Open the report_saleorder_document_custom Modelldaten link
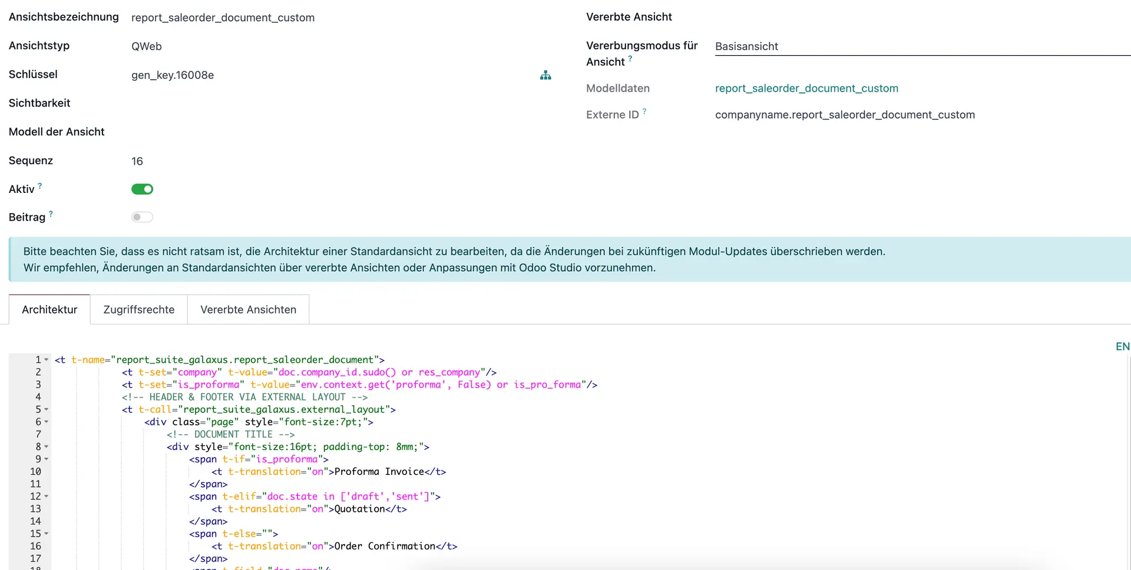The image size is (1131, 570). (806, 88)
